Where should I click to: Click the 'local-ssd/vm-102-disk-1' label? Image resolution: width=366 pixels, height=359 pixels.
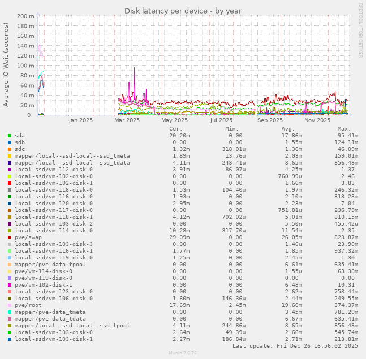click(54, 183)
